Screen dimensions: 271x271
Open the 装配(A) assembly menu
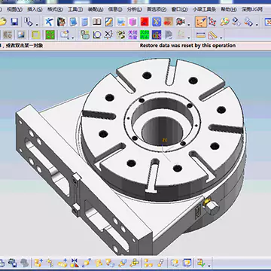click(x=96, y=10)
